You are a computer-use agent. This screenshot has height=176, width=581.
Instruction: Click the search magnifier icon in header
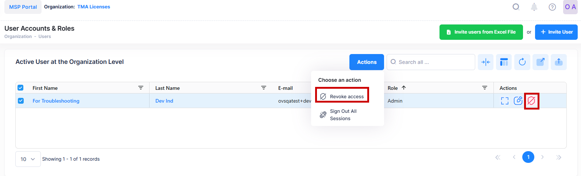pyautogui.click(x=516, y=7)
